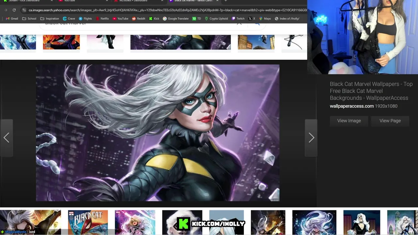The height and width of the screenshot is (235, 418).
Task: Open the Google Translate bookmark
Action: click(176, 19)
